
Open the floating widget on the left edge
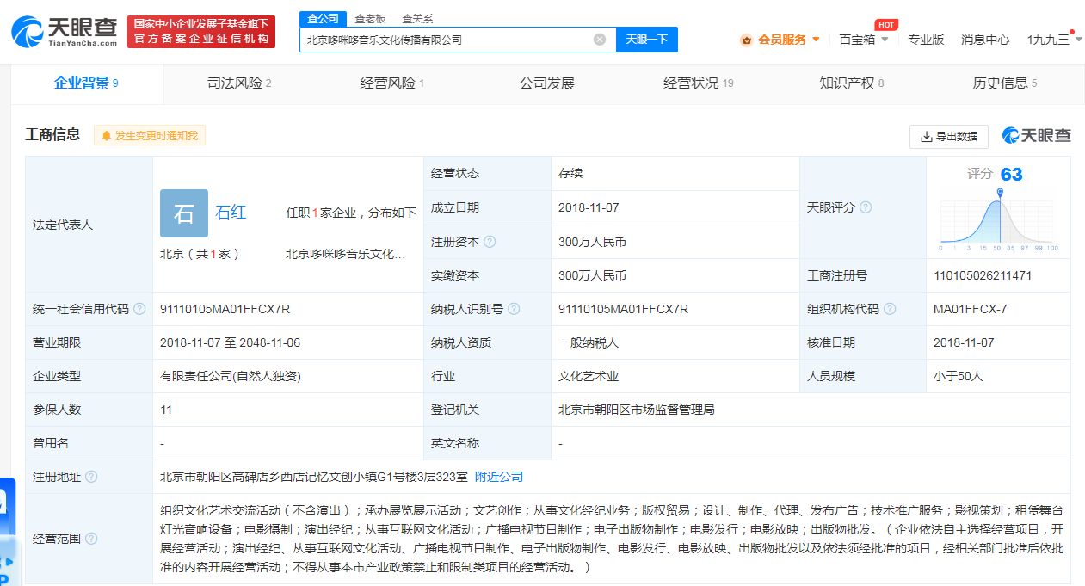[8, 531]
